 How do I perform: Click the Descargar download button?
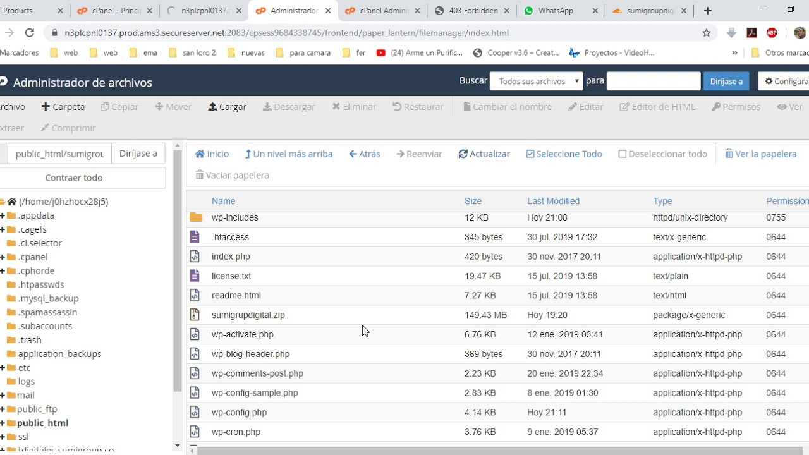click(289, 107)
